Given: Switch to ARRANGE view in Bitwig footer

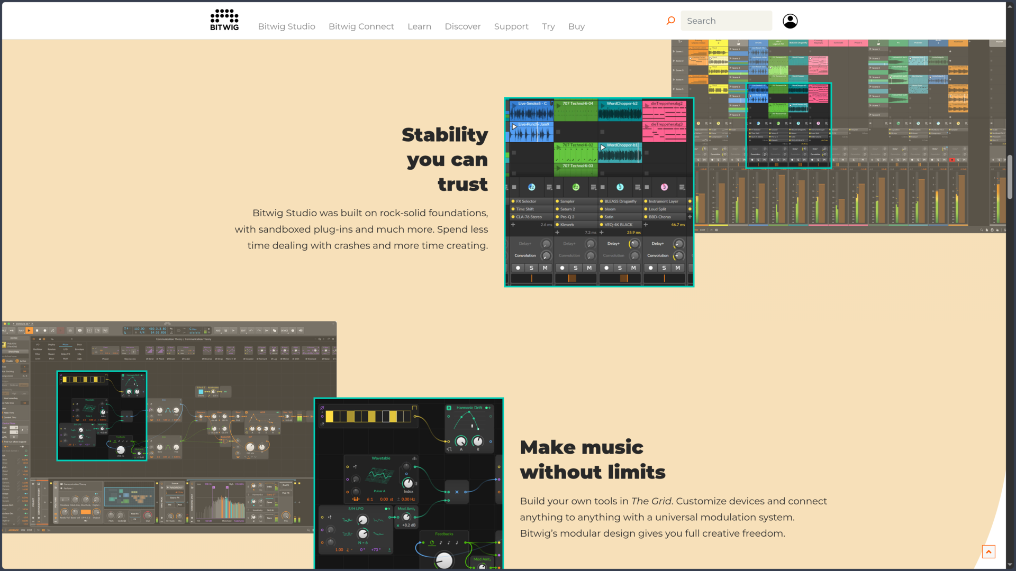Looking at the screenshot, I should 13,530.
